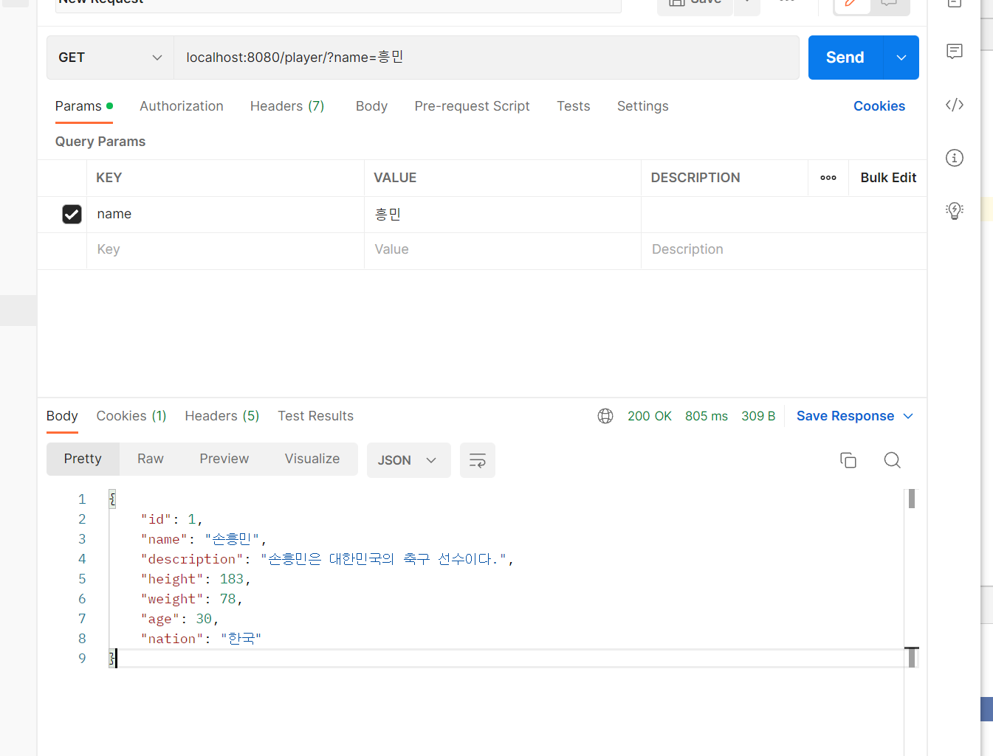
Task: Open the response Headers (5) tab
Action: point(222,416)
